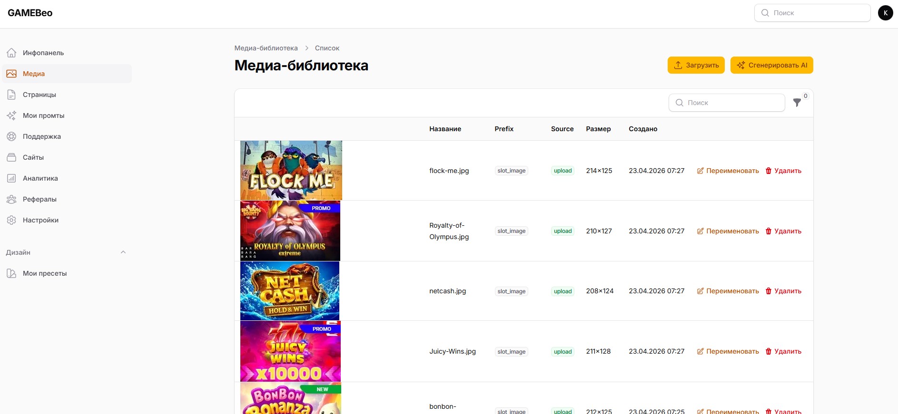Collapse the Дизайн sidebar group
The height and width of the screenshot is (414, 898).
[x=123, y=252]
